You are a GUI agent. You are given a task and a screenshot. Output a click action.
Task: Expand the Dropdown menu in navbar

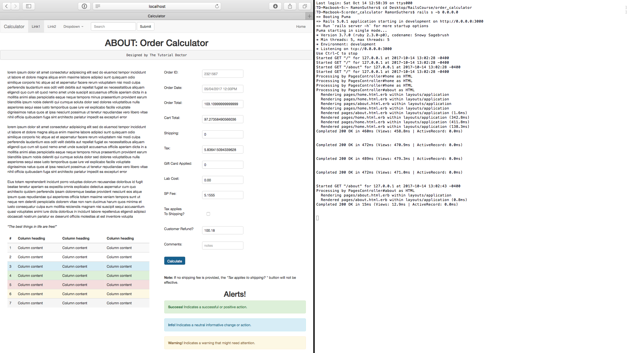pos(73,26)
